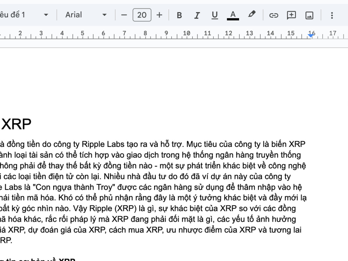Click the blue right indent marker on ruler

[x=311, y=35]
